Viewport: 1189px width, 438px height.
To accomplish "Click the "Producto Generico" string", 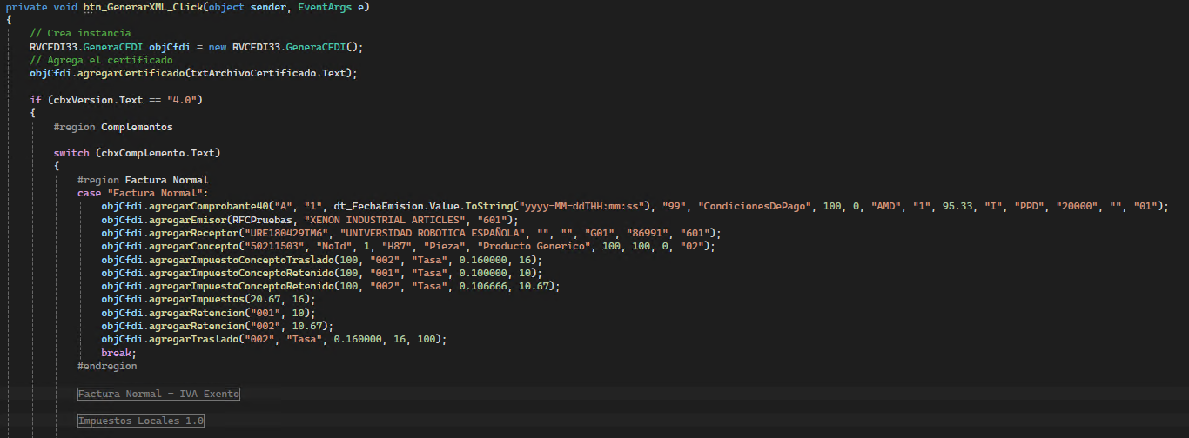I will point(535,247).
